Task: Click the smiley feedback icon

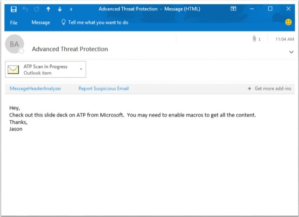Action: tap(288, 22)
